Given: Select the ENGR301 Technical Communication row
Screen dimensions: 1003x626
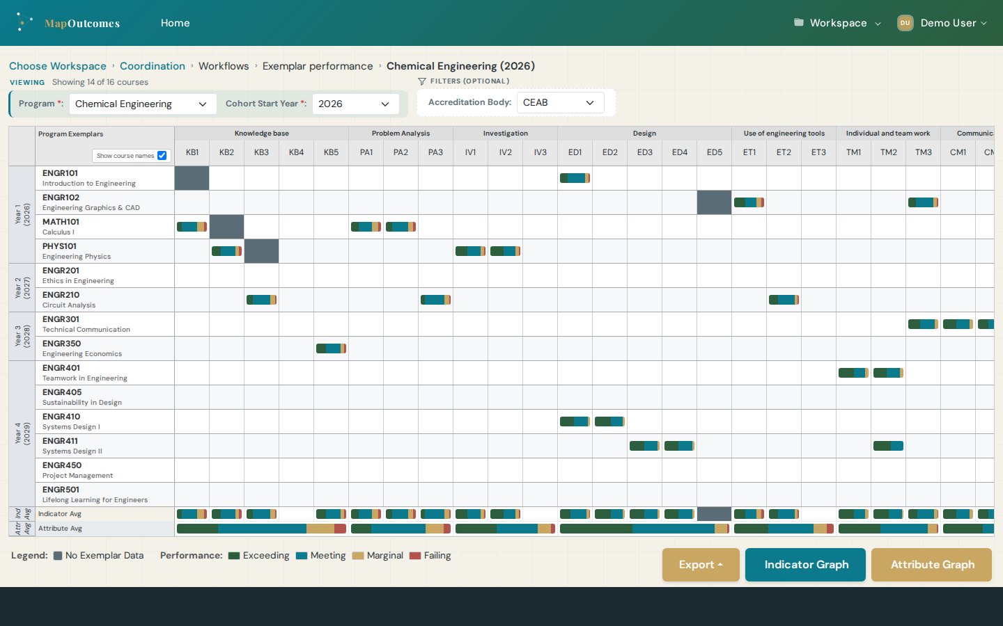Looking at the screenshot, I should click(104, 324).
